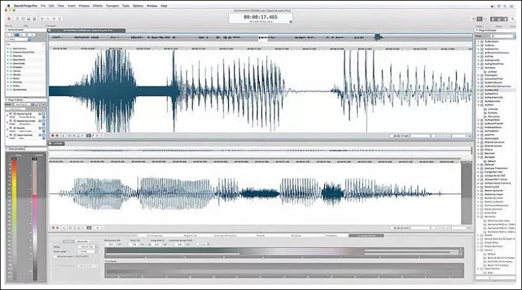Click the Applications folder icon in Media Browser
The height and width of the screenshot is (290, 522).
pyautogui.click(x=10, y=49)
